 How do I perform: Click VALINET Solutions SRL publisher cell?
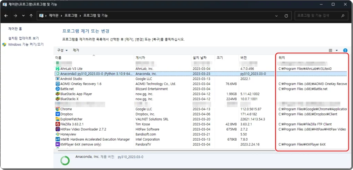(x=152, y=119)
